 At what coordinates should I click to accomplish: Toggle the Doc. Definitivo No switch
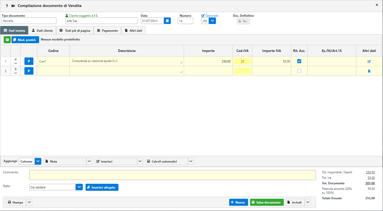click(243, 21)
